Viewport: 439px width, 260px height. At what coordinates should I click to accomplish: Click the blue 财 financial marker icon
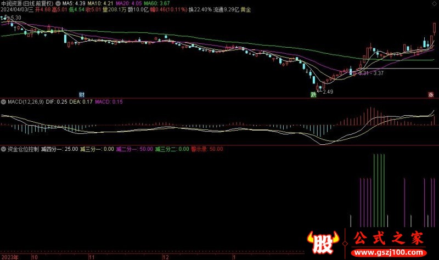click(81, 95)
